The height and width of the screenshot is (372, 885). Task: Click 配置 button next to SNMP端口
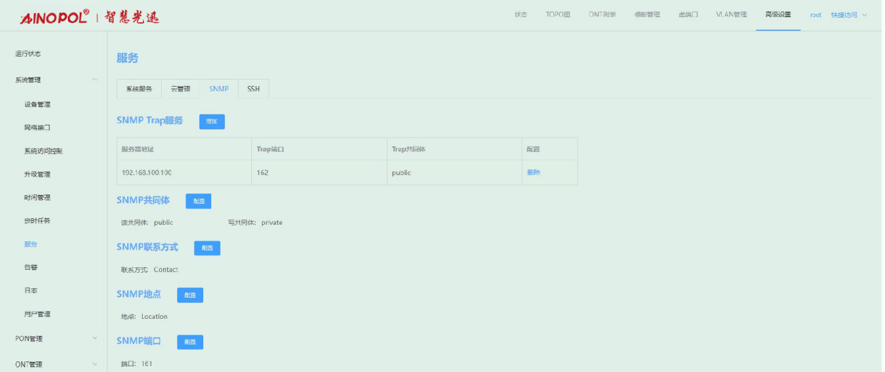coord(190,342)
